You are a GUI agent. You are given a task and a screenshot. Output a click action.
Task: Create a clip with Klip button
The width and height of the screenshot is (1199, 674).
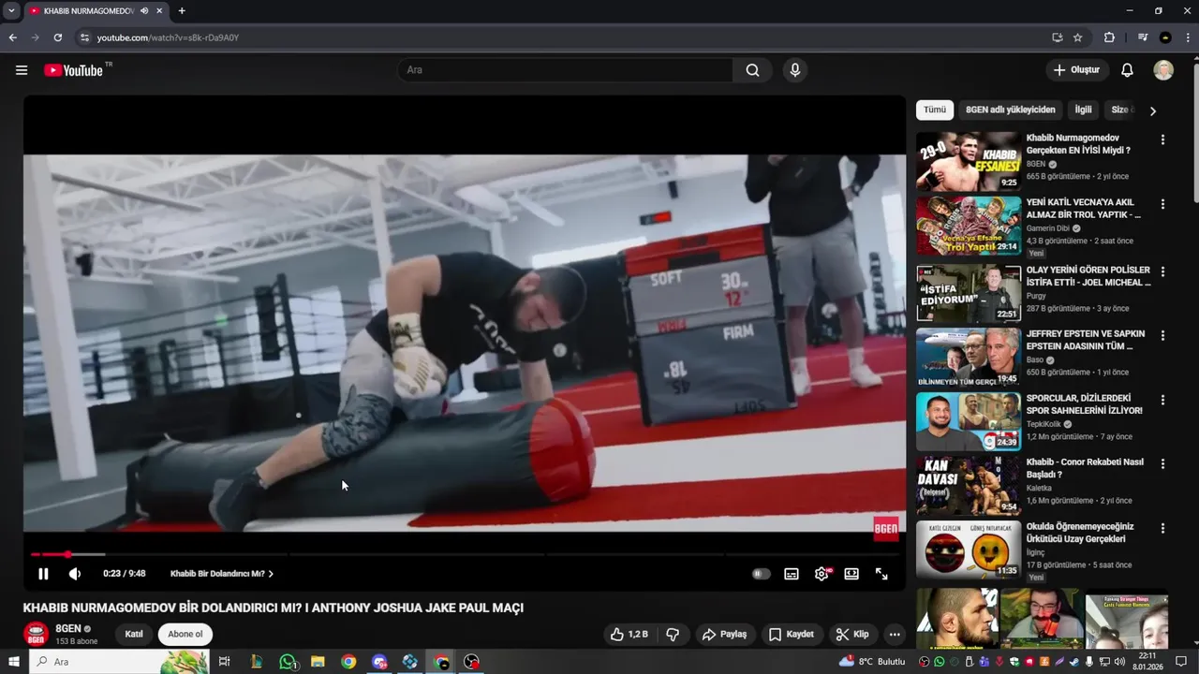[x=852, y=634]
